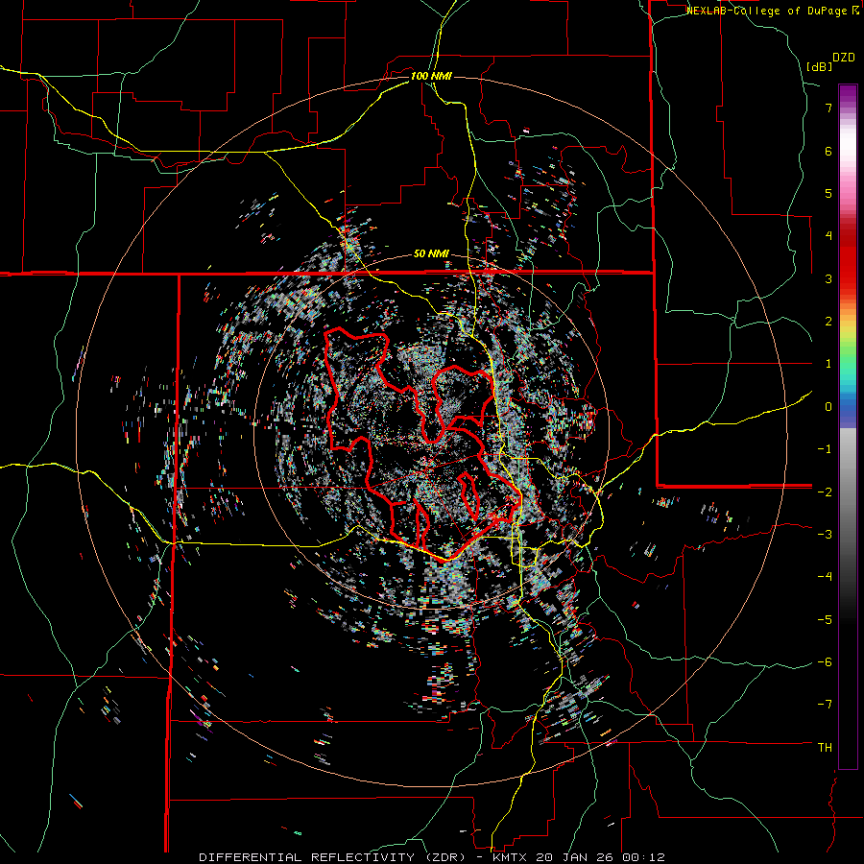Screen dimensions: 864x864
Task: Click the white band of the ZDR colorbar
Action: coord(848,146)
